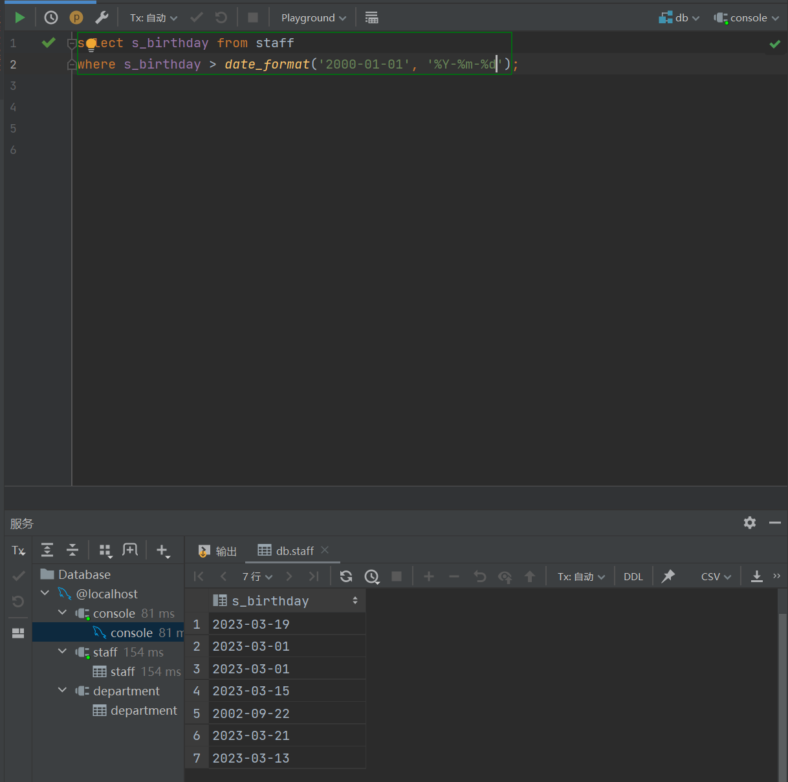Click the s_birthday column header

tap(287, 601)
